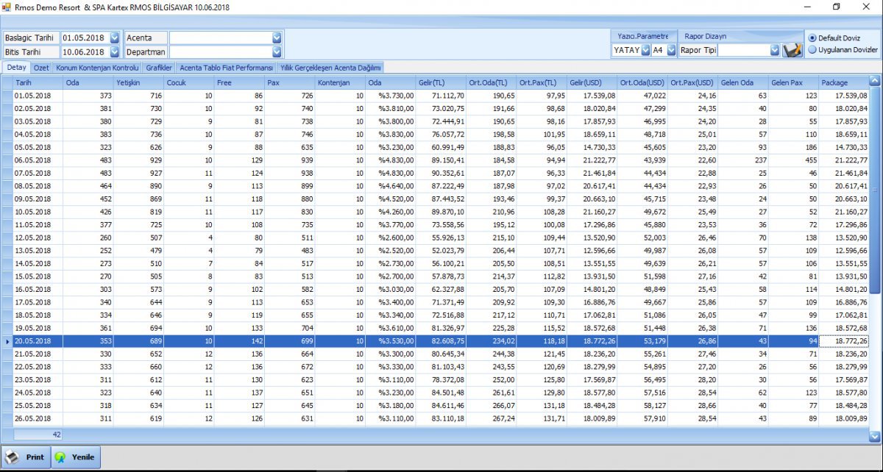Switch to the Detay tab
Screen dimensions: 883x472
tap(17, 67)
